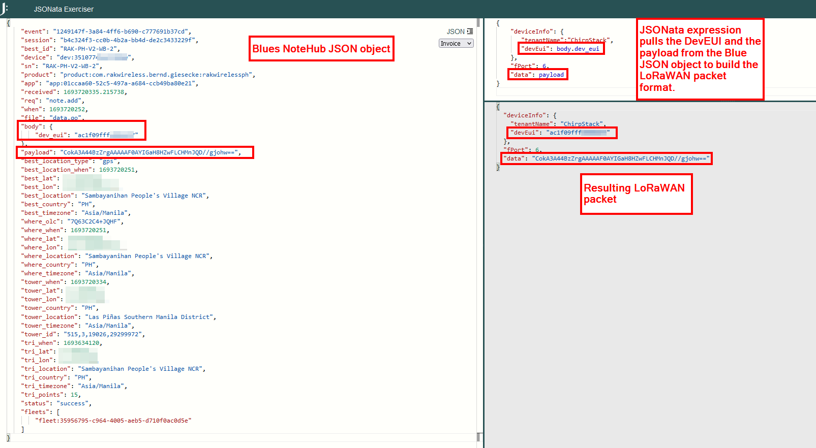Click the JSONata logo icon

(x=5, y=9)
